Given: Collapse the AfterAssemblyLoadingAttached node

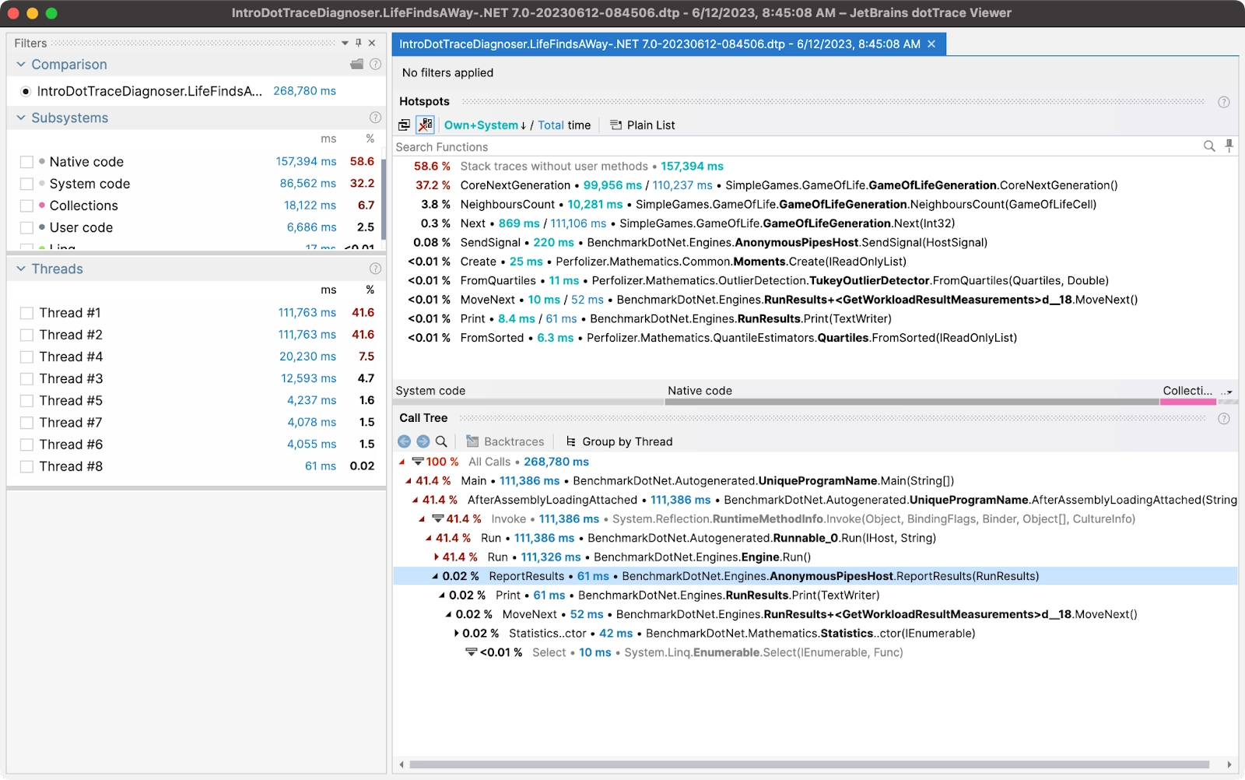Looking at the screenshot, I should (416, 500).
